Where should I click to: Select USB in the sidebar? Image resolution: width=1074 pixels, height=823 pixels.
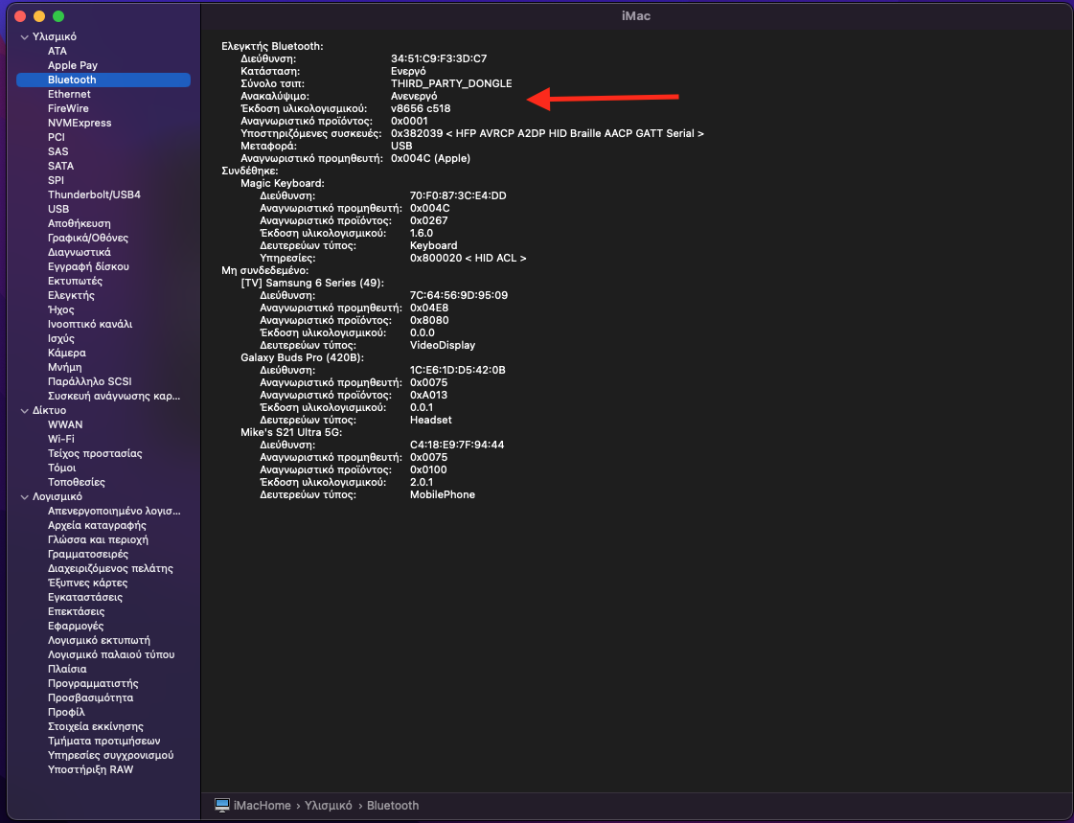pyautogui.click(x=58, y=210)
